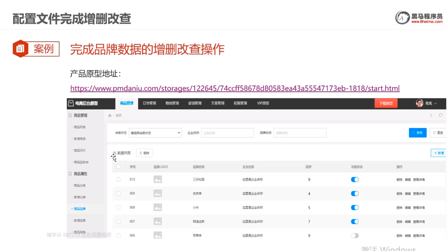Click the red 案例 document icon
The height and width of the screenshot is (251, 448).
[x=20, y=49]
